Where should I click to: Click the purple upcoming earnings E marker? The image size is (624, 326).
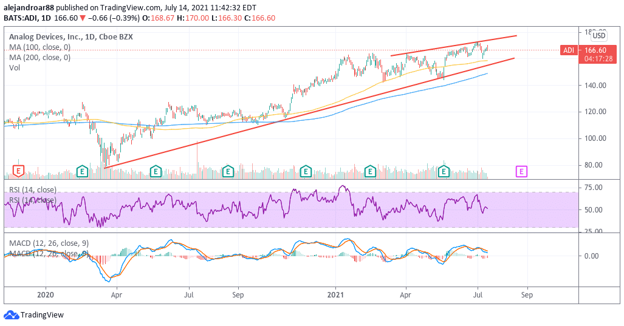tap(521, 171)
